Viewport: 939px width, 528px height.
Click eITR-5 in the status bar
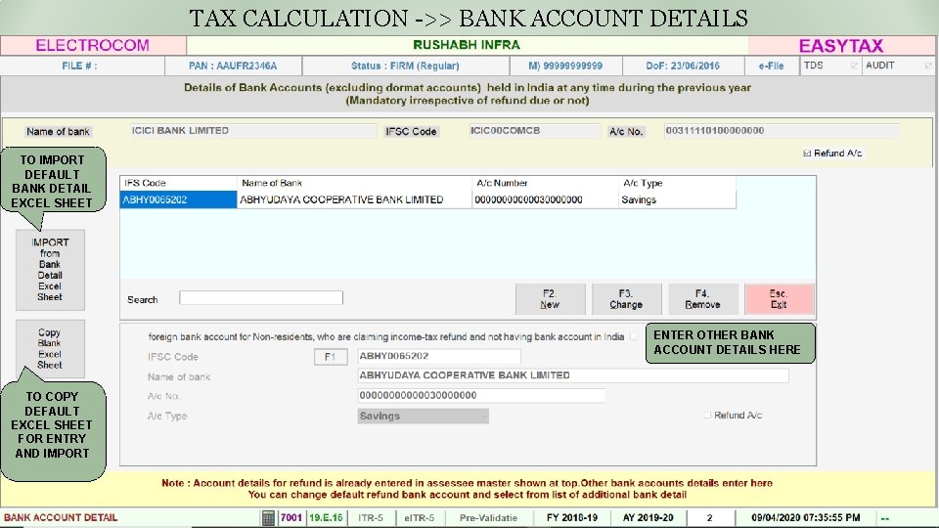pyautogui.click(x=420, y=518)
